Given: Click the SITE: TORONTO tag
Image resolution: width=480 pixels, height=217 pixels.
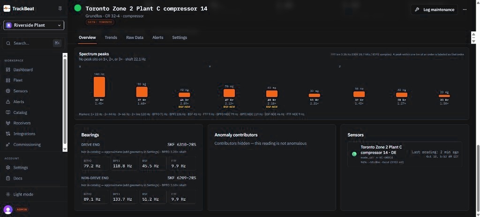Looking at the screenshot, I should coord(100,22).
